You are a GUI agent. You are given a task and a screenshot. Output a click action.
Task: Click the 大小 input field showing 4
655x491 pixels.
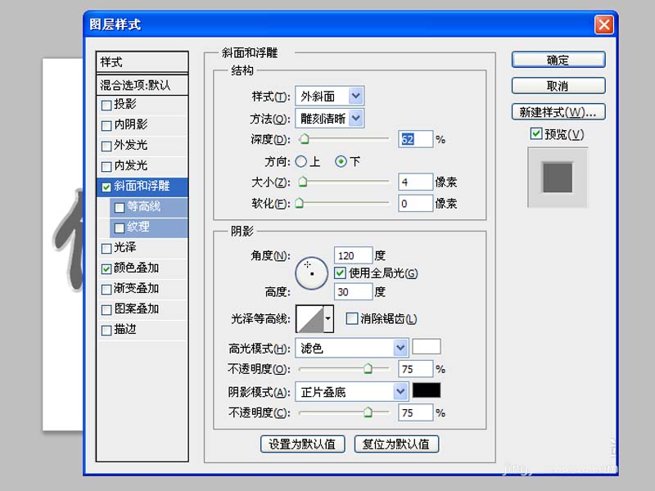click(415, 182)
